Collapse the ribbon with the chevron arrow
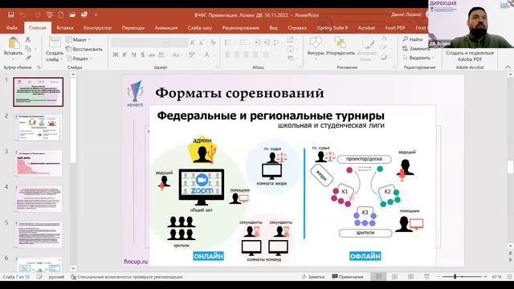The image size is (514, 289). [x=508, y=67]
